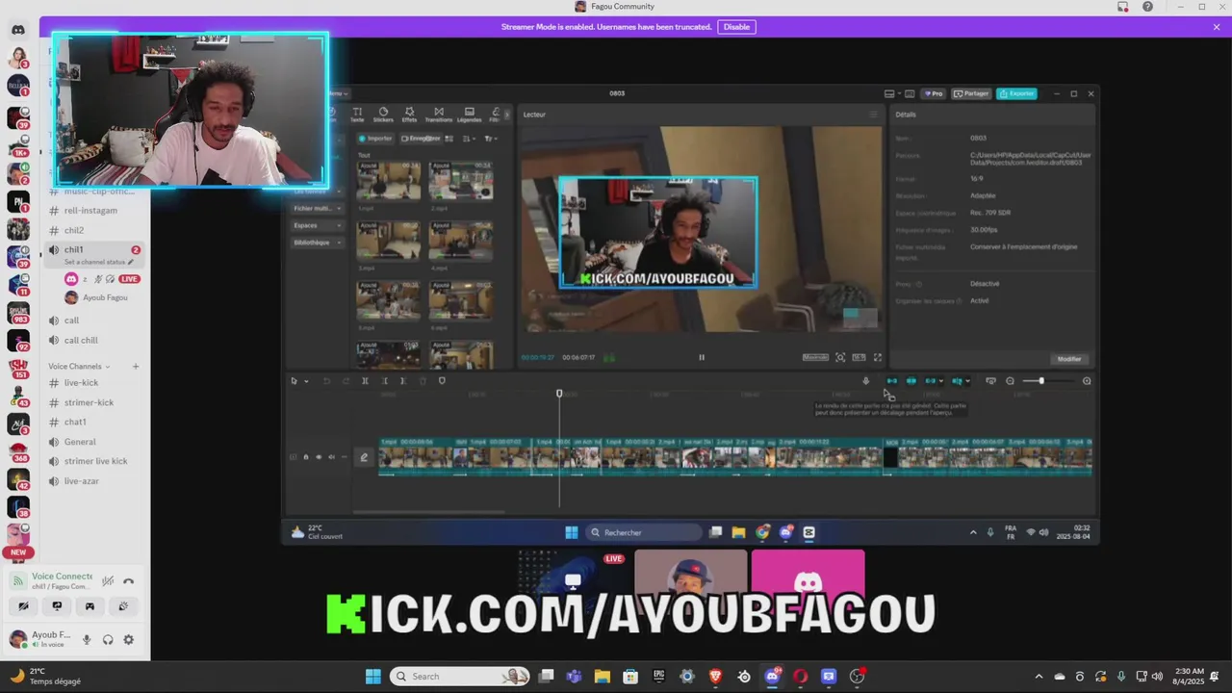The image size is (1232, 693).
Task: Open File Explorer from Windows taskbar
Action: 602,677
